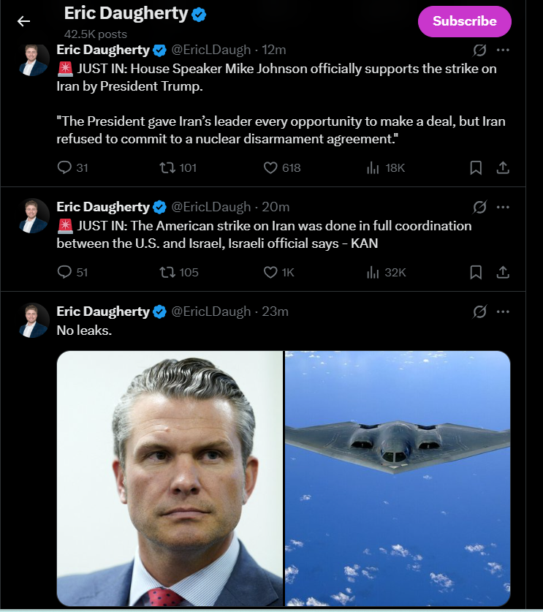Like the post with 1K likes
Screen dimensions: 543x612
(270, 272)
